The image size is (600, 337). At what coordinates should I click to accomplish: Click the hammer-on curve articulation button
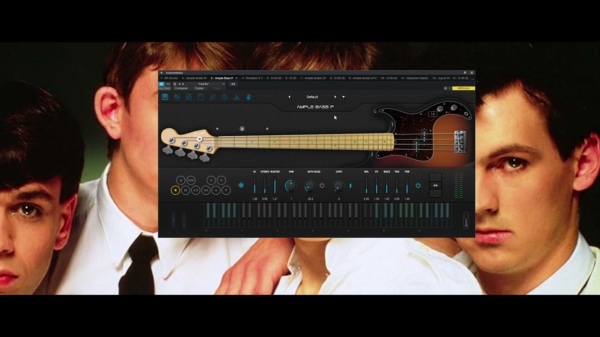[221, 180]
